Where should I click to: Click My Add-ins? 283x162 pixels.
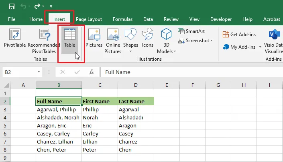(x=239, y=47)
